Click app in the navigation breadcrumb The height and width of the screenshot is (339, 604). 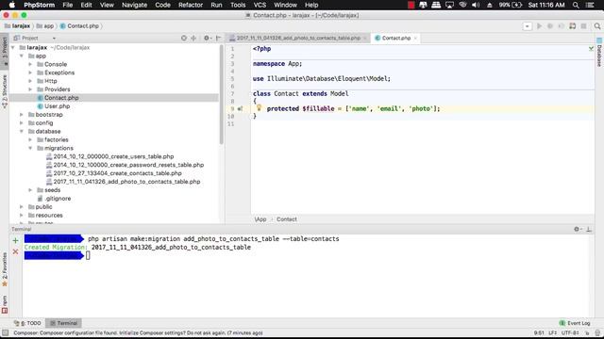(45, 26)
